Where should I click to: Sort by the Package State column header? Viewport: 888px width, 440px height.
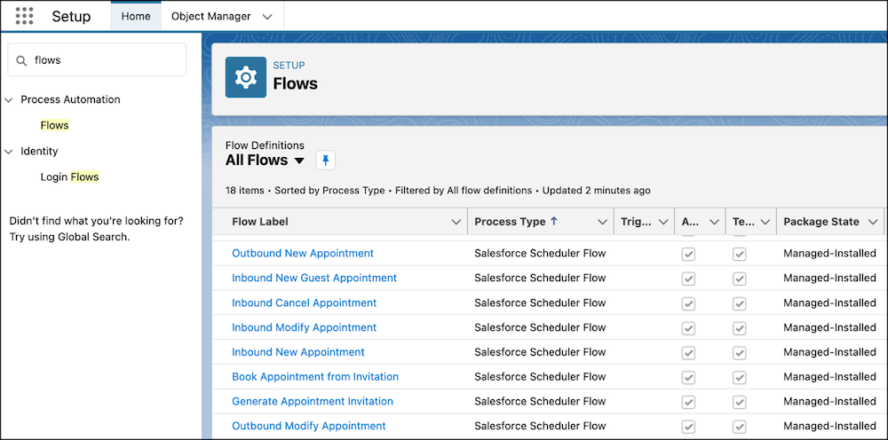[821, 222]
